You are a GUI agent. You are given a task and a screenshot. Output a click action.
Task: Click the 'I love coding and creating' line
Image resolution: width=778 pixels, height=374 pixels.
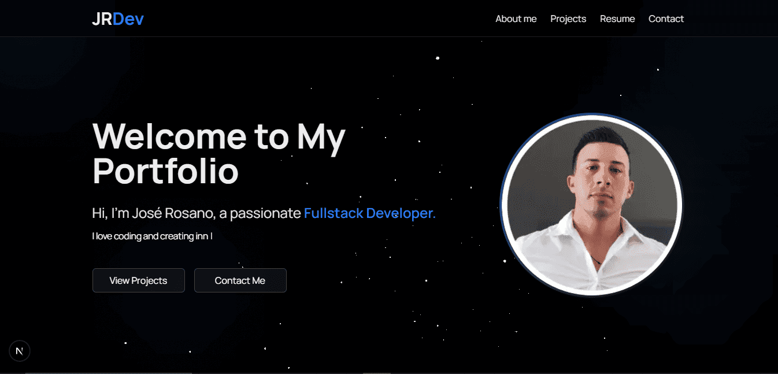tap(152, 236)
